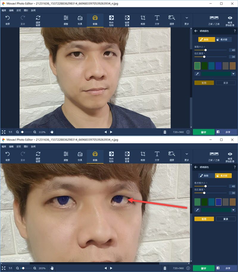Expand More (更多) tools in top window
Viewport: 238px width, 272px height.
(187, 20)
